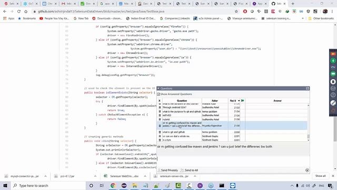Viewport: 337px width, 190px height.
Task: Reload the GitHub page
Action: [x=19, y=12]
